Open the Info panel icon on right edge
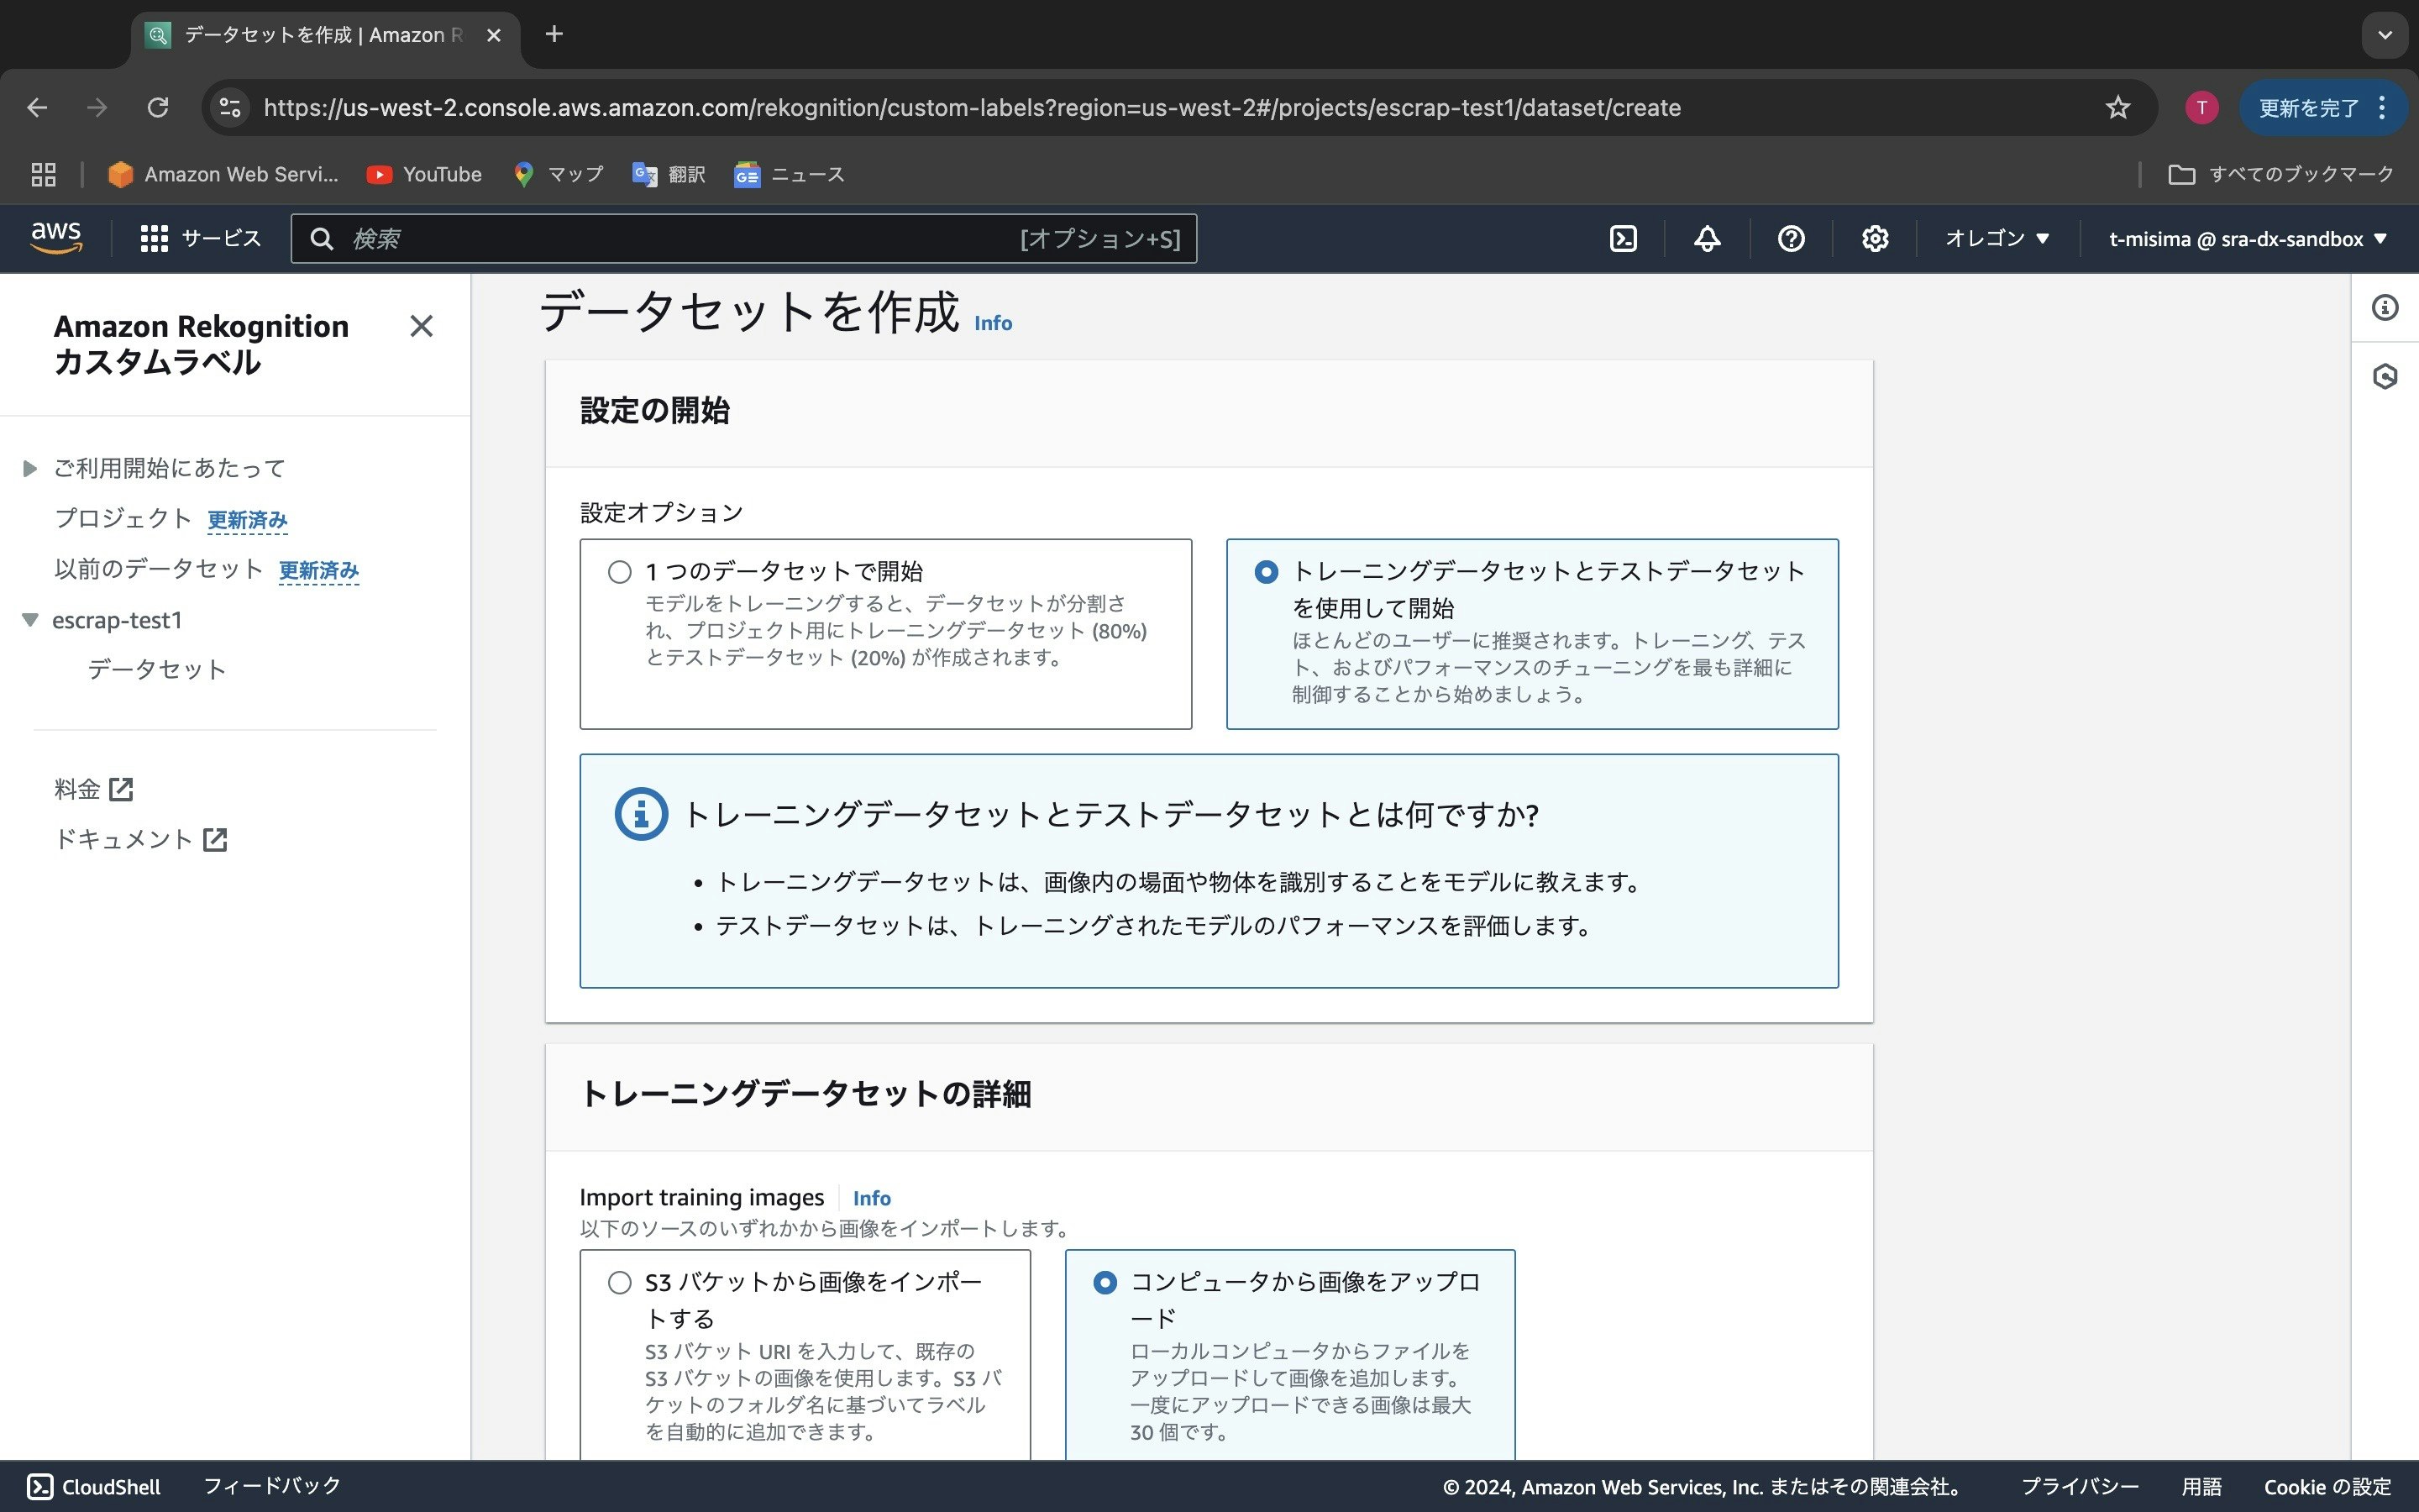Screen dimensions: 2419x1512 [2386, 308]
